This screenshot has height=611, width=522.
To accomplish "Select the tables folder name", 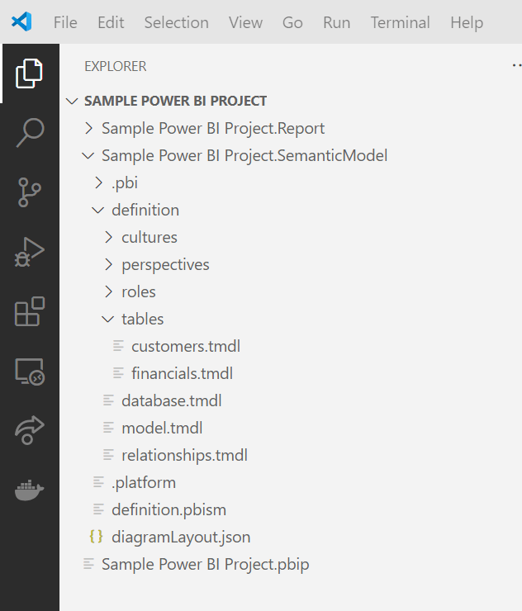I will (142, 320).
